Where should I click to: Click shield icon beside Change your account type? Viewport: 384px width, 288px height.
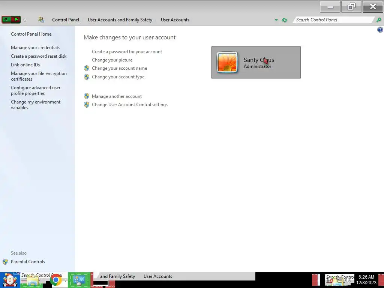click(x=87, y=77)
